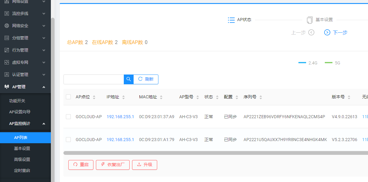
Task: Collapse the AP监控统计 submenu
Action: pos(44,124)
